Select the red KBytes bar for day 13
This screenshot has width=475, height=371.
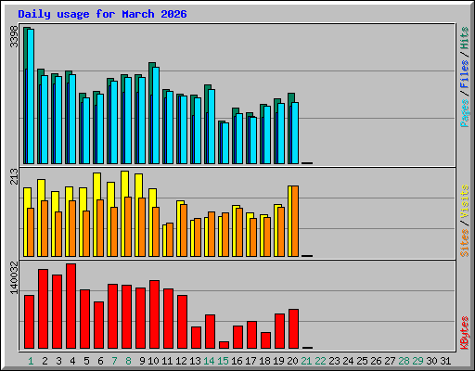coord(196,338)
